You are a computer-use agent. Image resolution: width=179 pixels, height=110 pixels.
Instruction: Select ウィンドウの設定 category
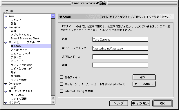point(21,65)
